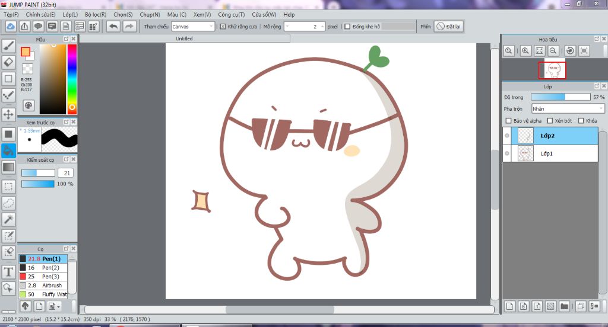Image resolution: width=608 pixels, height=327 pixels.
Task: Select the Pen(2) brush
Action: (43, 268)
